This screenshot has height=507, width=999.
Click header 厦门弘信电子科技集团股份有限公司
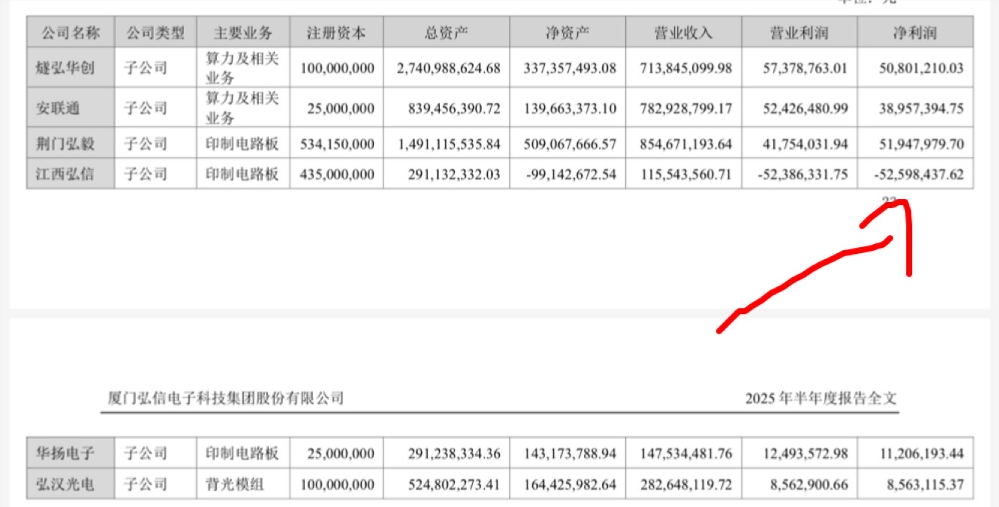click(226, 398)
